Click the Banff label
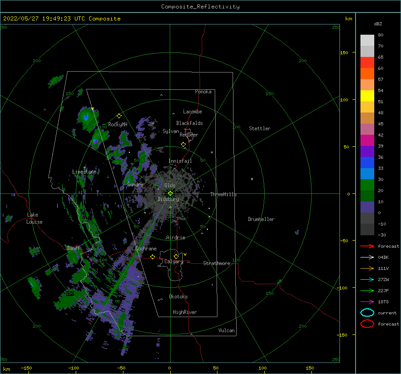 [x=74, y=248]
